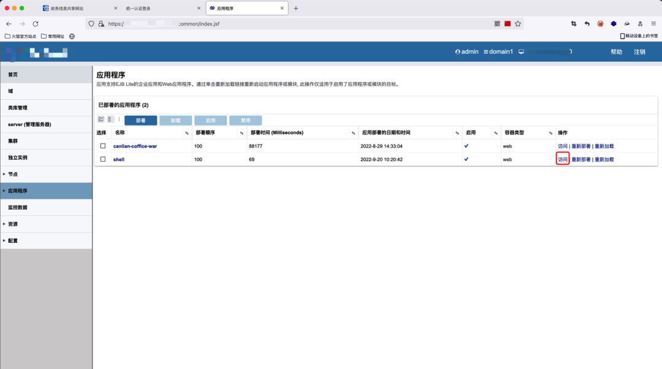
Task: Open 集群 in the sidebar
Action: coord(47,141)
